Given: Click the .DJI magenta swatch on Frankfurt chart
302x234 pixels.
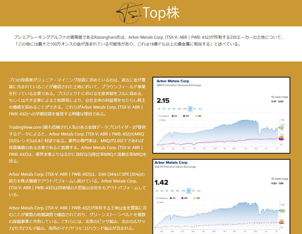Looking at the screenshot, I should (x=171, y=198).
